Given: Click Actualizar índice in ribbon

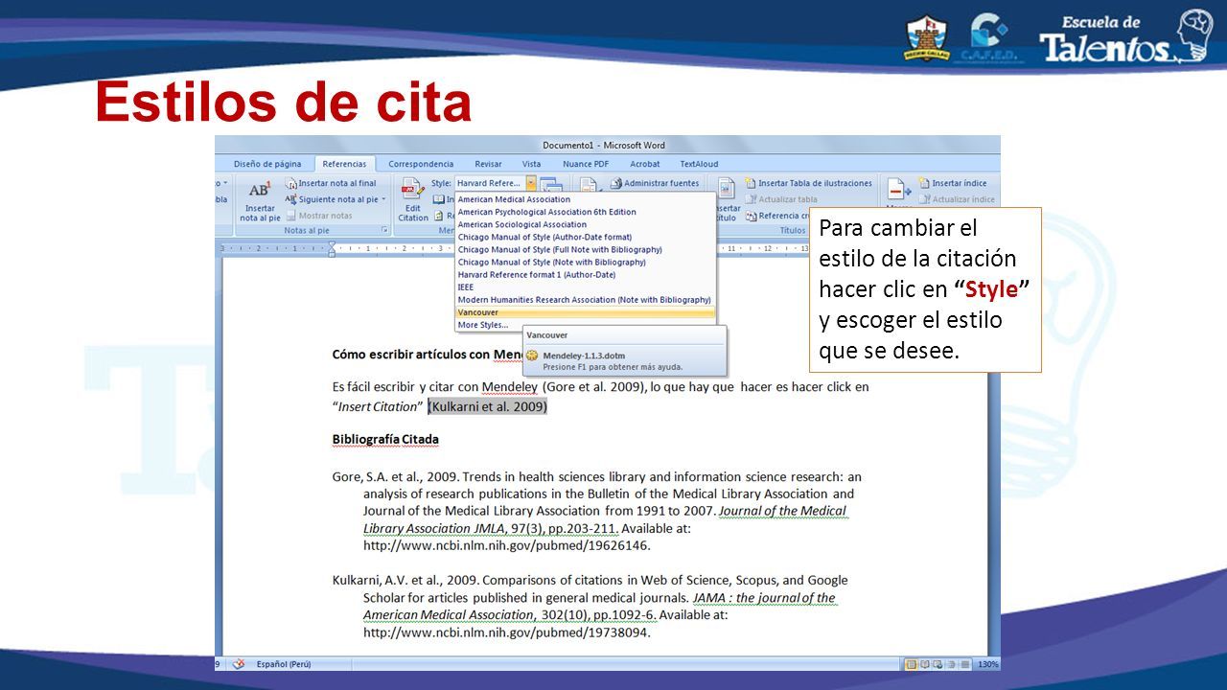Looking at the screenshot, I should coord(957,199).
